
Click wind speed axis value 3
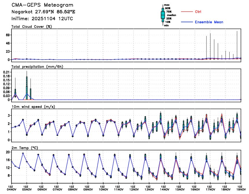[x=9, y=115]
